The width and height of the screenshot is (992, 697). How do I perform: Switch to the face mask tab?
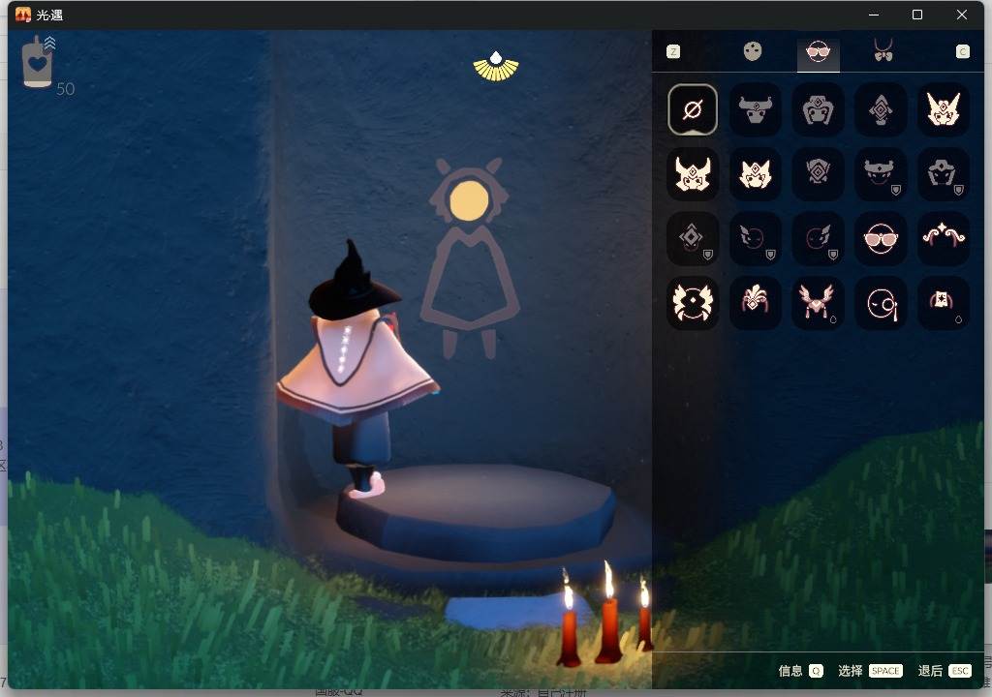pyautogui.click(x=752, y=51)
